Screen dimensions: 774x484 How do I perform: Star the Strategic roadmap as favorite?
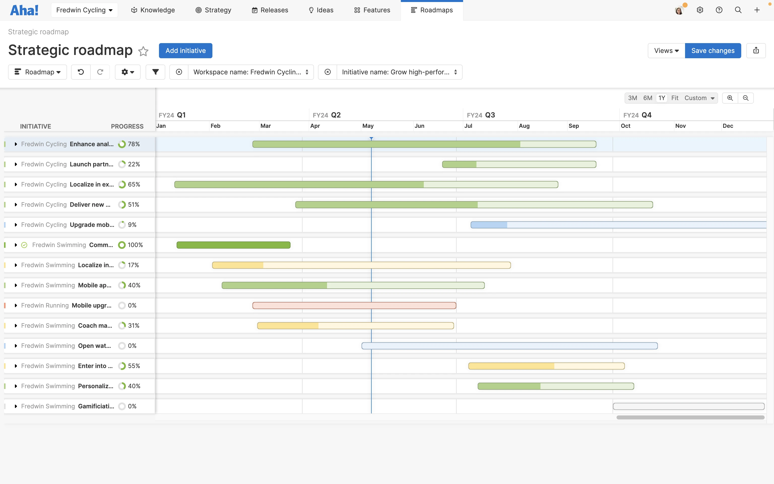click(143, 51)
